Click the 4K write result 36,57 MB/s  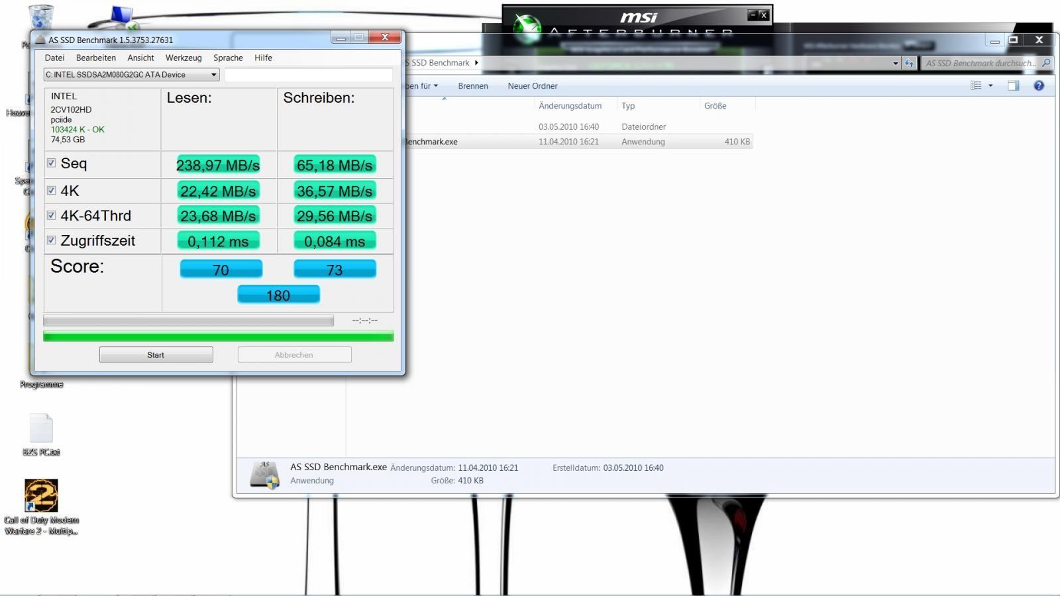click(335, 191)
